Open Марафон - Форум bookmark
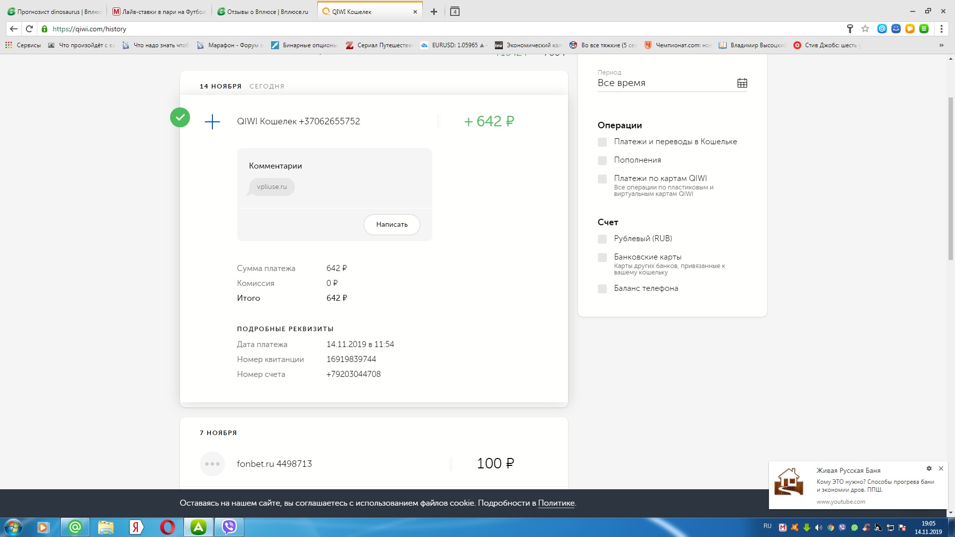Image resolution: width=955 pixels, height=537 pixels. [230, 45]
